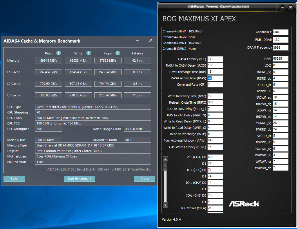The image size is (297, 229).
Task: Click the Save button in AIDA64
Action: click(x=14, y=179)
